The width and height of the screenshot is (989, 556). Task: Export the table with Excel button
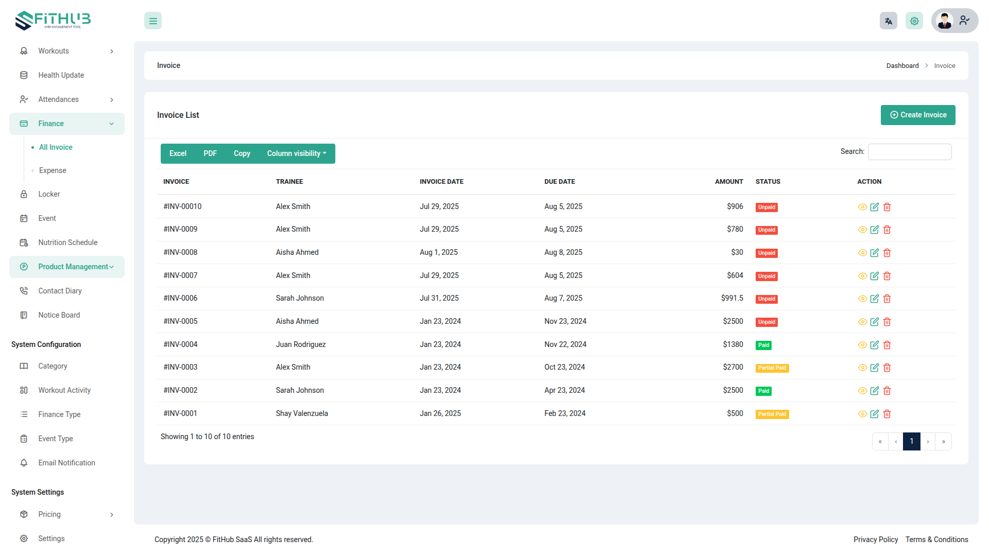point(178,153)
